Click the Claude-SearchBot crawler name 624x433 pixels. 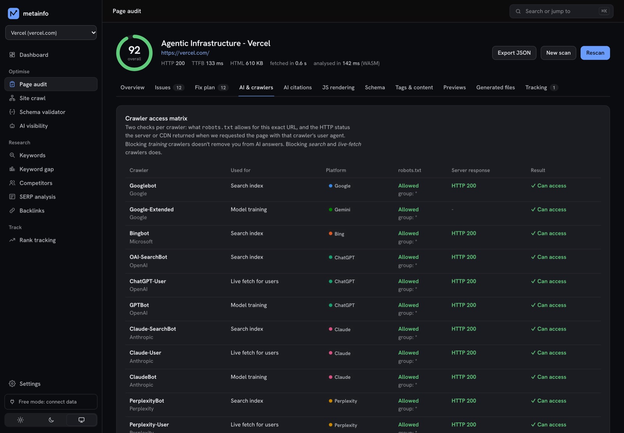(x=152, y=329)
